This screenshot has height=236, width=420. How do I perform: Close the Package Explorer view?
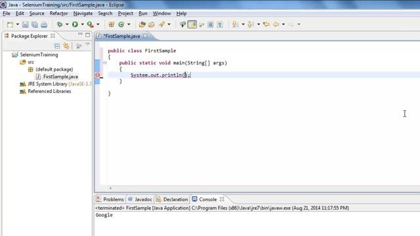pos(53,35)
